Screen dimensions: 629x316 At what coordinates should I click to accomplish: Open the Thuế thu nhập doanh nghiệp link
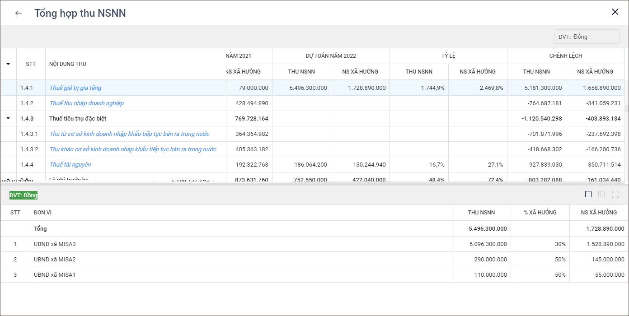click(86, 103)
